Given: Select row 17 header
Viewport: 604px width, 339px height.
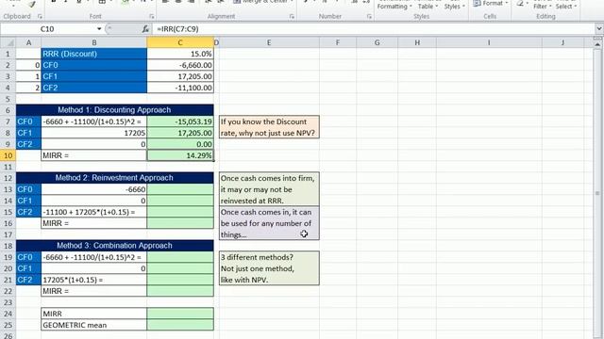Looking at the screenshot, I should click(x=8, y=234).
